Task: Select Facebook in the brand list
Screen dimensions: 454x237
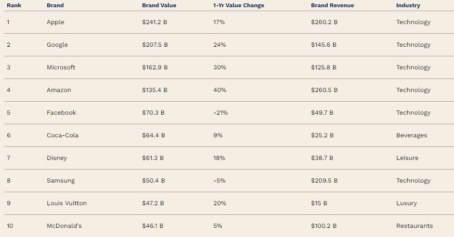Action: point(61,112)
